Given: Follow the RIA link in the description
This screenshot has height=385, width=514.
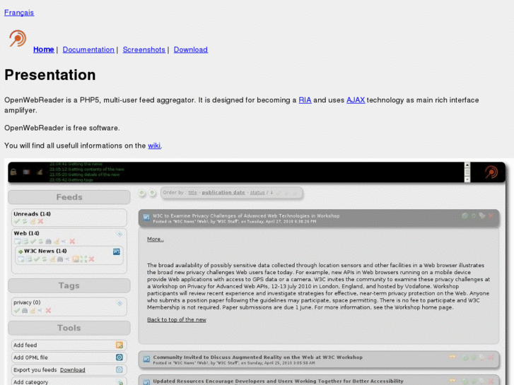Looking at the screenshot, I should tap(305, 100).
